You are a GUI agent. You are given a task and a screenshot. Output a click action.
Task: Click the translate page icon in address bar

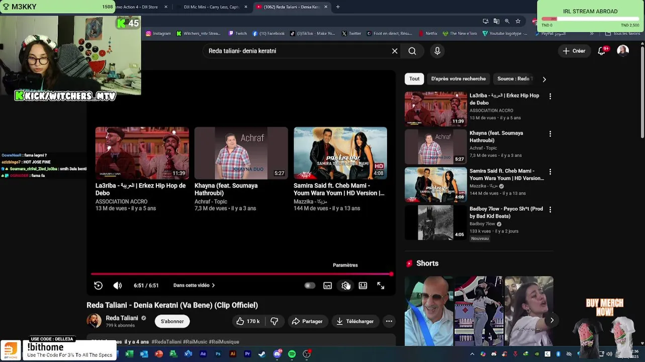496,21
